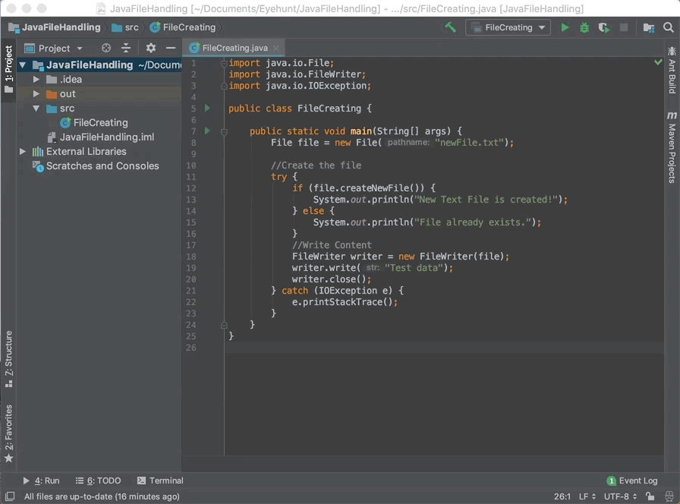The image size is (680, 504).
Task: Click the 26:1 cursor position indicator
Action: 562,496
